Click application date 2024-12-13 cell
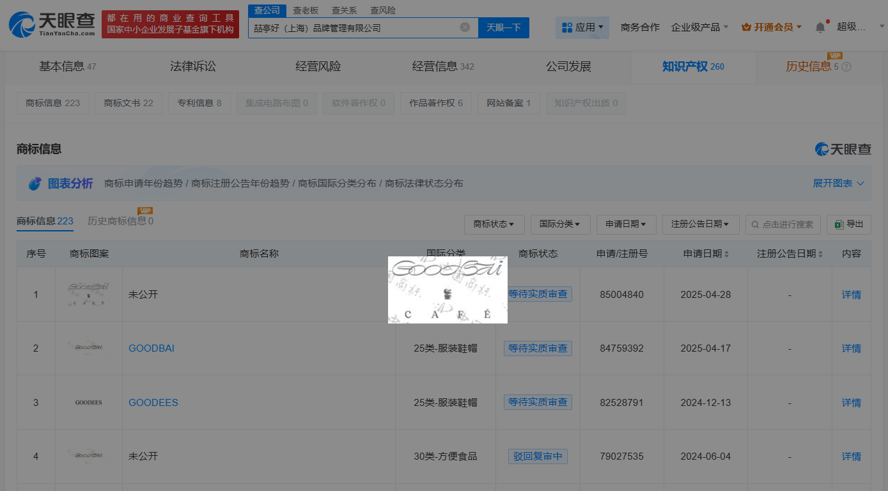 pyautogui.click(x=706, y=403)
